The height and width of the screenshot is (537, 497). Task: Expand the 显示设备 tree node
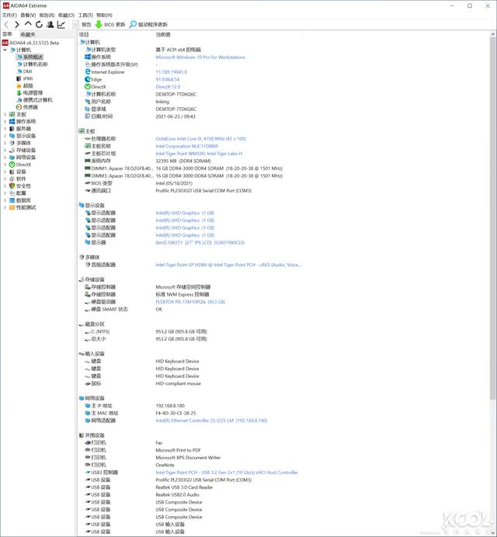click(5, 136)
